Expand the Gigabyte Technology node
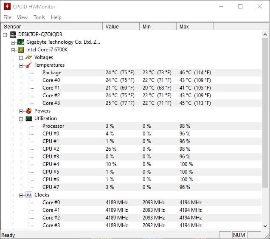This screenshot has width=270, height=239. (x=13, y=42)
